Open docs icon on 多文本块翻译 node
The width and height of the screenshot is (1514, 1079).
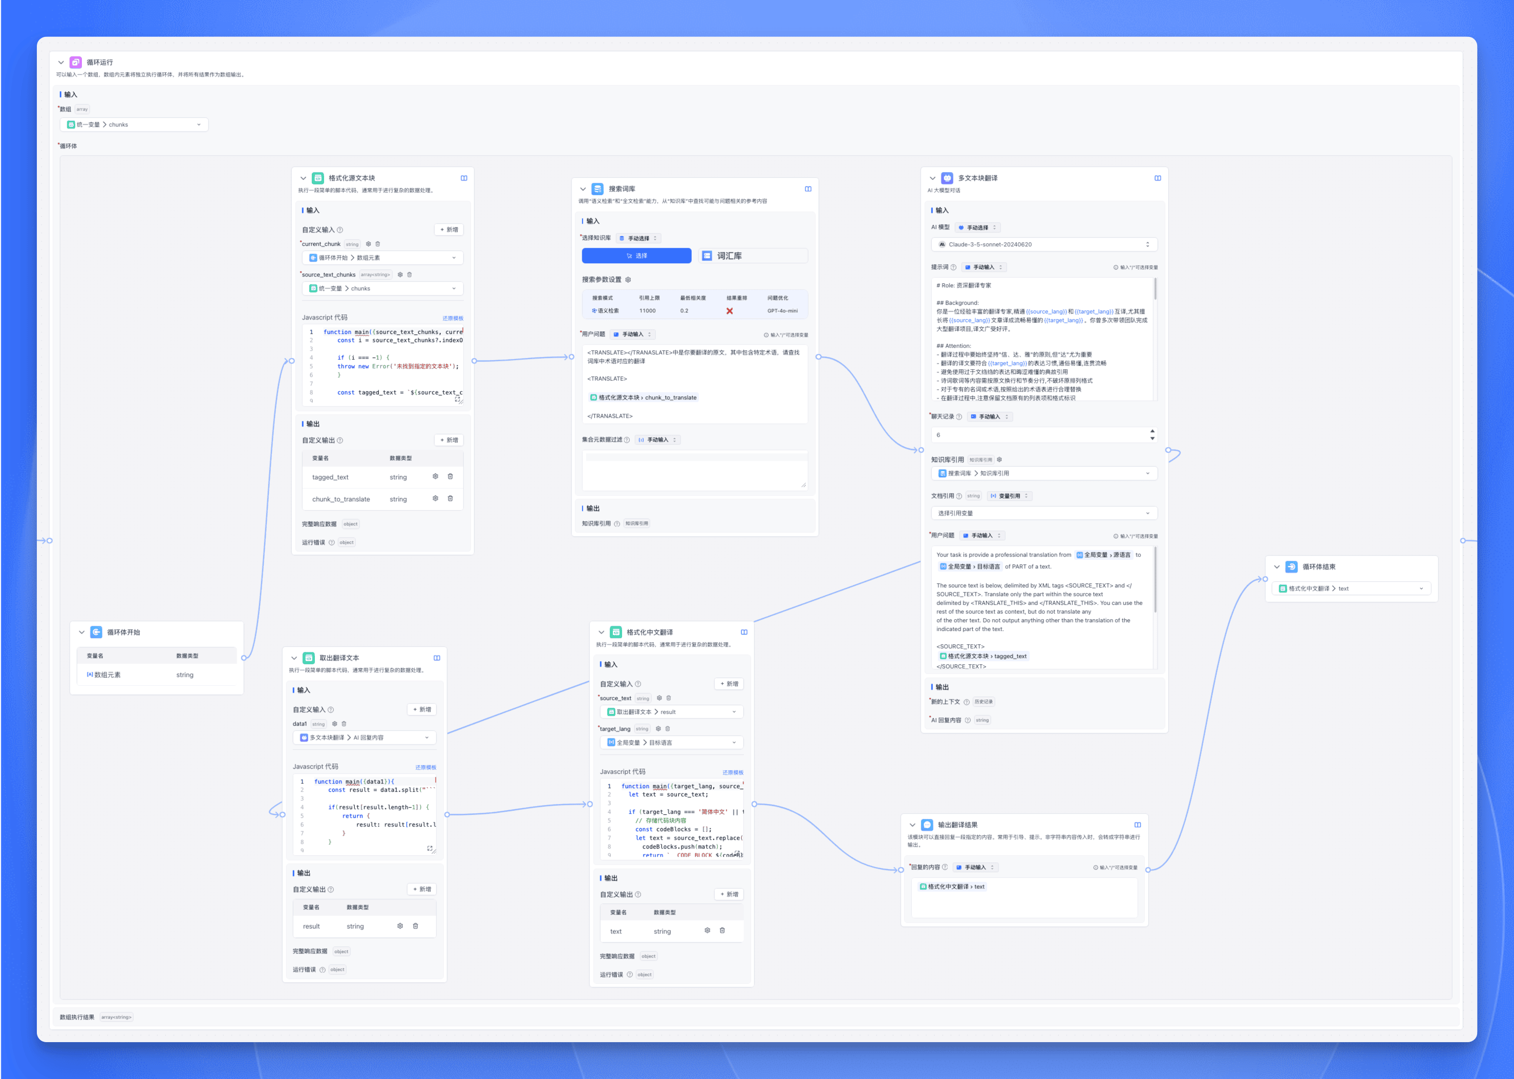pyautogui.click(x=1158, y=178)
